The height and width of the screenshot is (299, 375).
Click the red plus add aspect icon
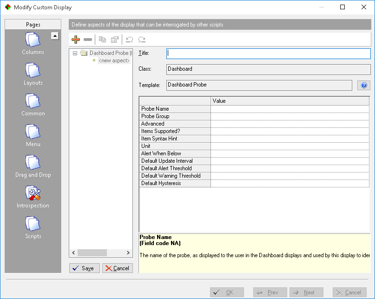point(76,40)
